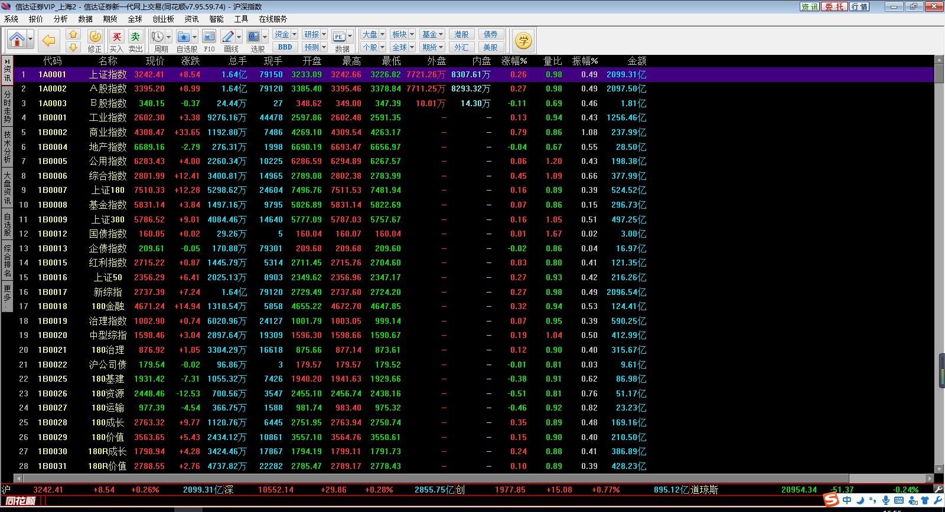Click the 修正 refresh icon
Viewport: 945px width, 512px height.
point(94,37)
